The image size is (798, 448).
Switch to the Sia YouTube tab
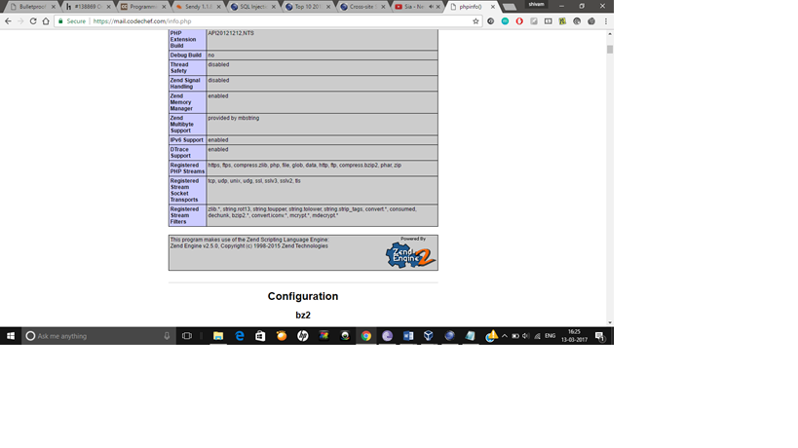coord(415,7)
